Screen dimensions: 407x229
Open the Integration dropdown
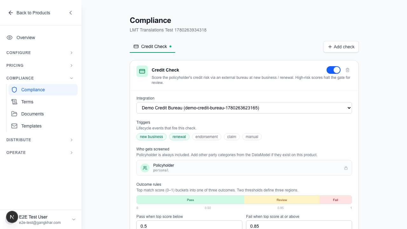(244, 108)
